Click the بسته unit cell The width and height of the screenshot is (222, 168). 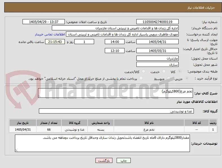[x=101, y=130]
